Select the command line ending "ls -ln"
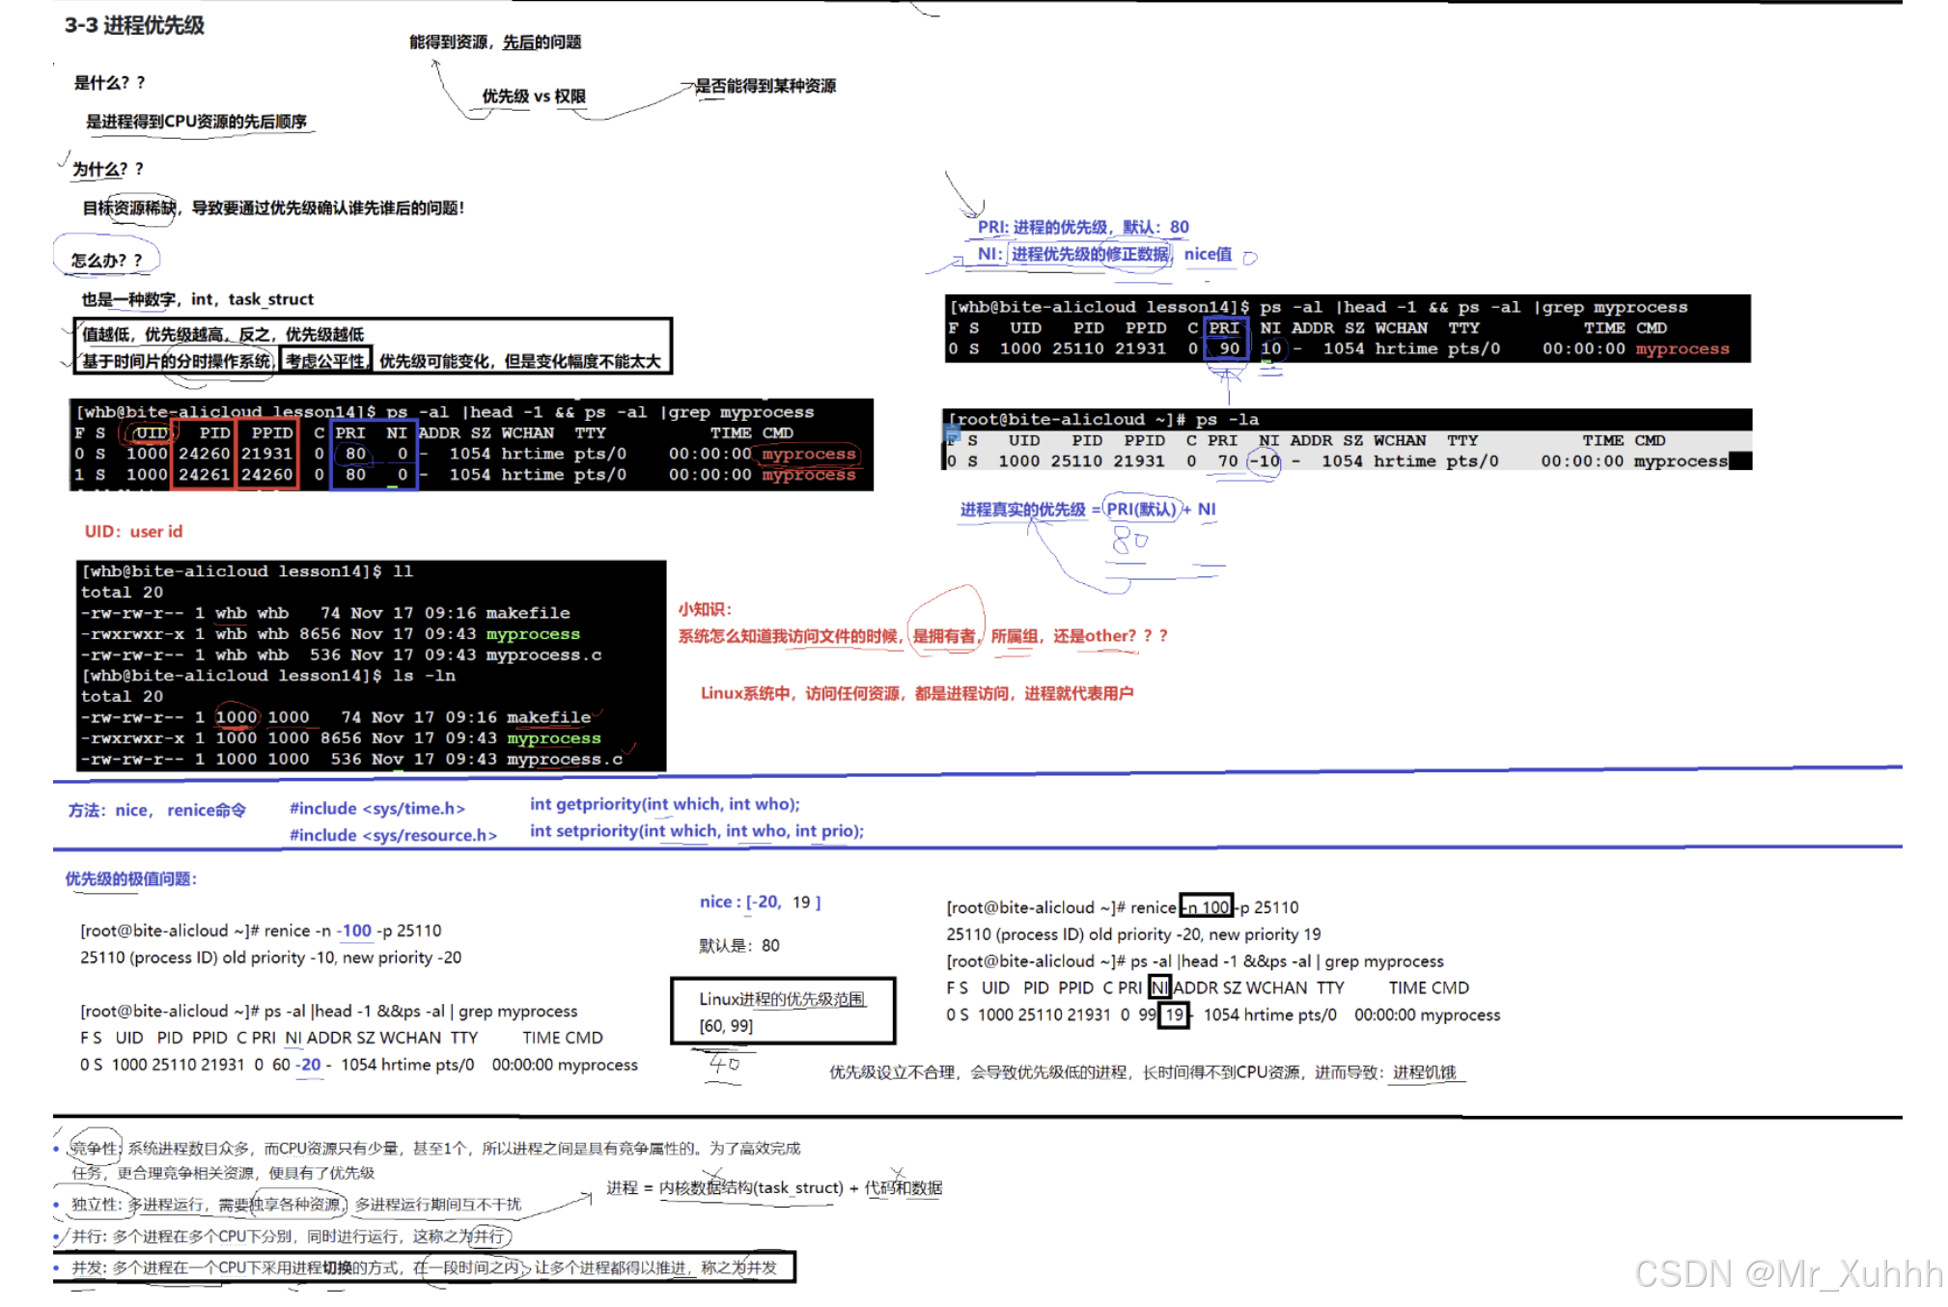This screenshot has width=1948, height=1307. click(x=268, y=676)
